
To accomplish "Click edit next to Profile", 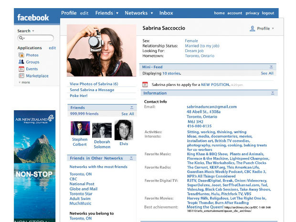I will [x=84, y=13].
